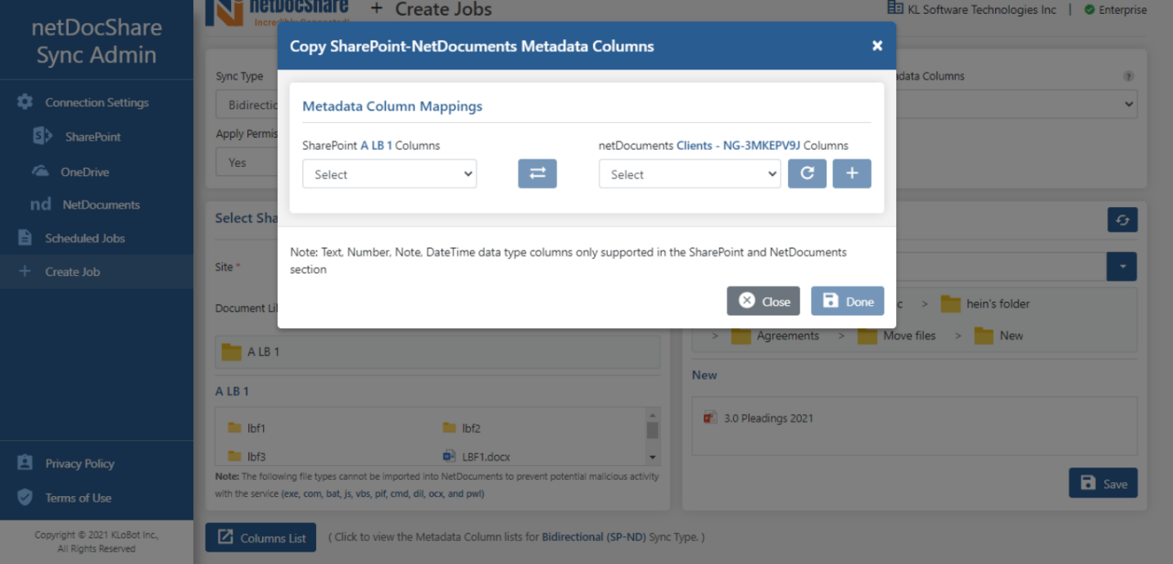Click the swap mapping arrows button

coord(537,174)
